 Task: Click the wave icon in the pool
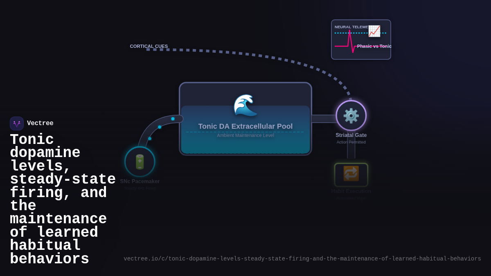tap(245, 105)
